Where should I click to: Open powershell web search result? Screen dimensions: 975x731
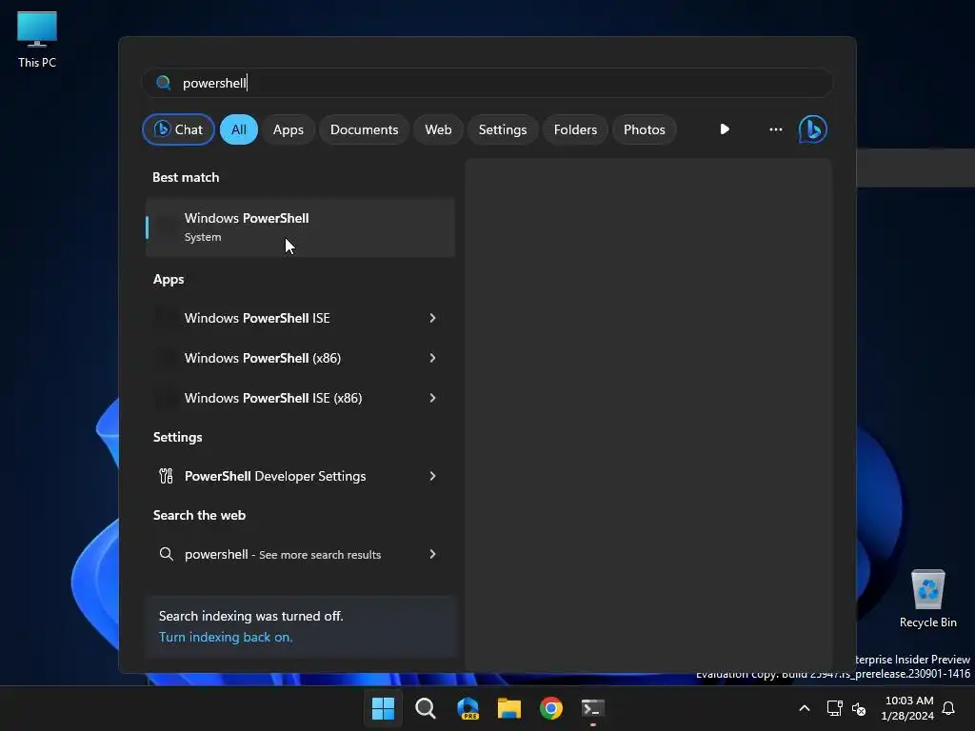pyautogui.click(x=300, y=554)
